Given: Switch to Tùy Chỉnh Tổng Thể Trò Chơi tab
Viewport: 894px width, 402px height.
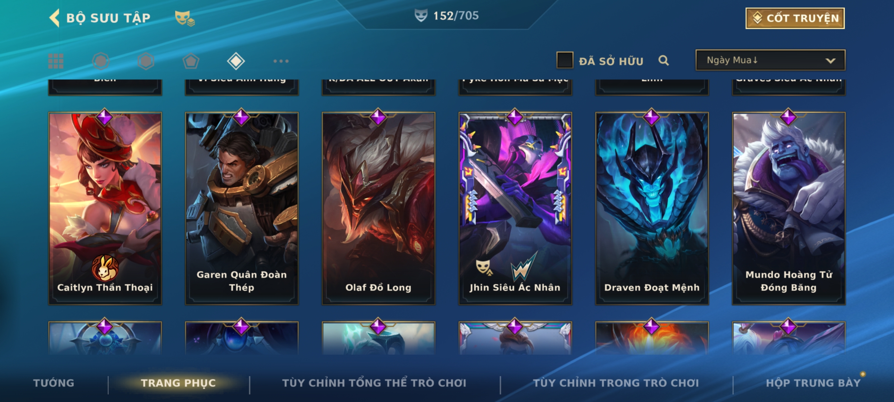Looking at the screenshot, I should [x=374, y=383].
